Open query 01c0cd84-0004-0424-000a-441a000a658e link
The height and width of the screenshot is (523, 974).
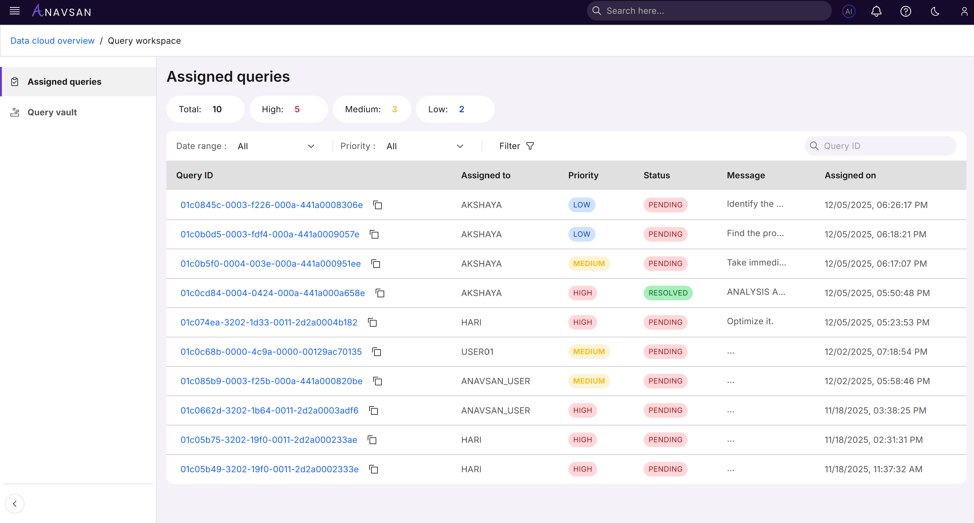pos(272,293)
